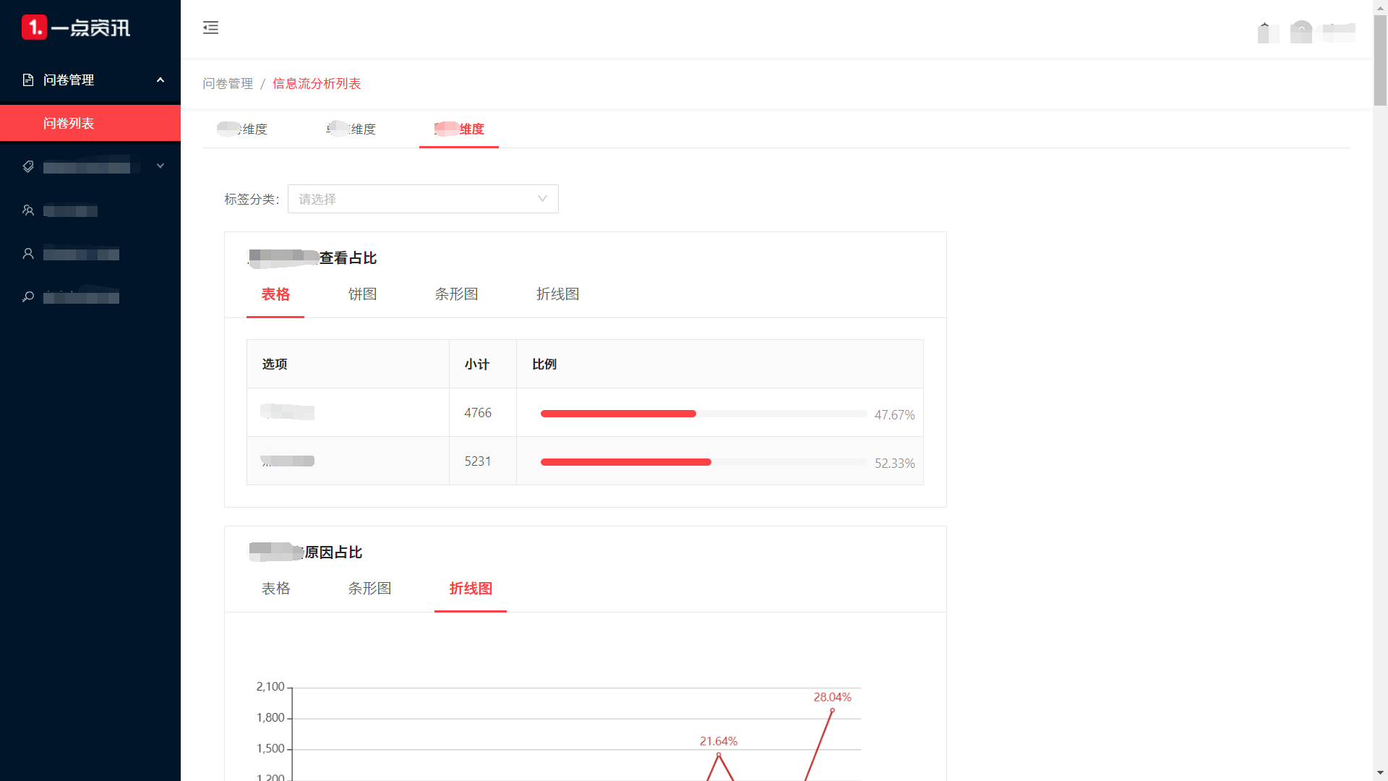The width and height of the screenshot is (1388, 781).
Task: Click the search magnifier icon in sidebar
Action: 28,296
